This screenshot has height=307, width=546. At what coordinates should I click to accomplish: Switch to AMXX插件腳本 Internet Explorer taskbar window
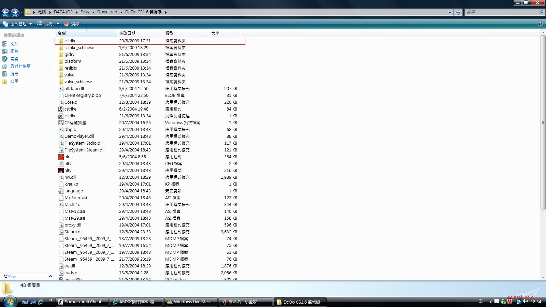coord(136,302)
